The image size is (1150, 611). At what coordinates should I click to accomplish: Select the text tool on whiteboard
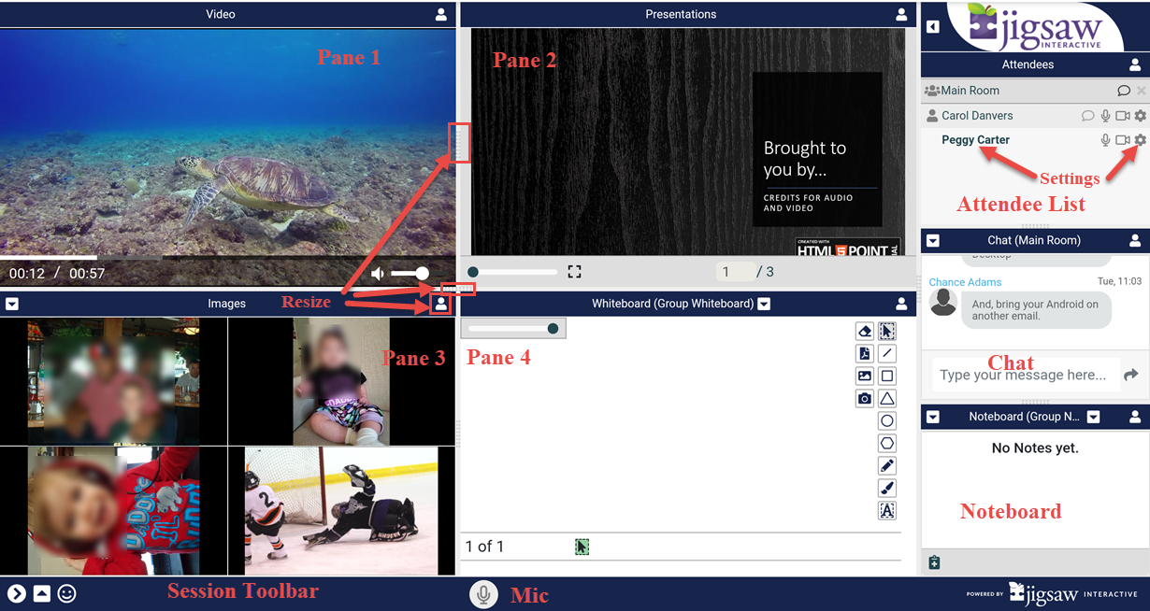(x=887, y=511)
